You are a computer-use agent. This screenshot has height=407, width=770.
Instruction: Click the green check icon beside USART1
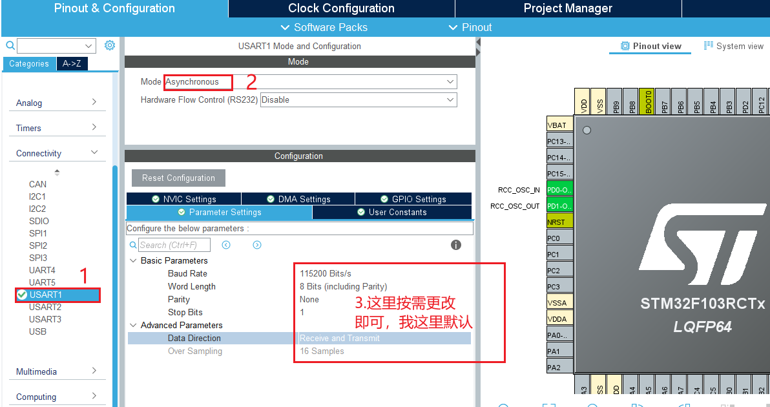(x=22, y=295)
